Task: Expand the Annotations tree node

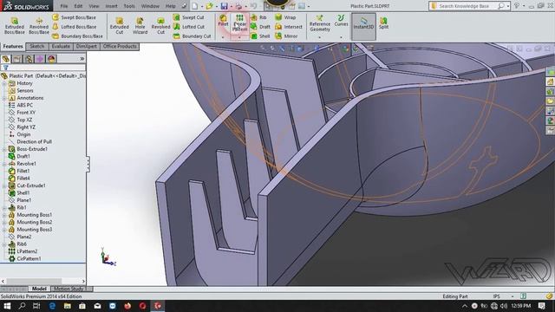Action: coord(4,98)
